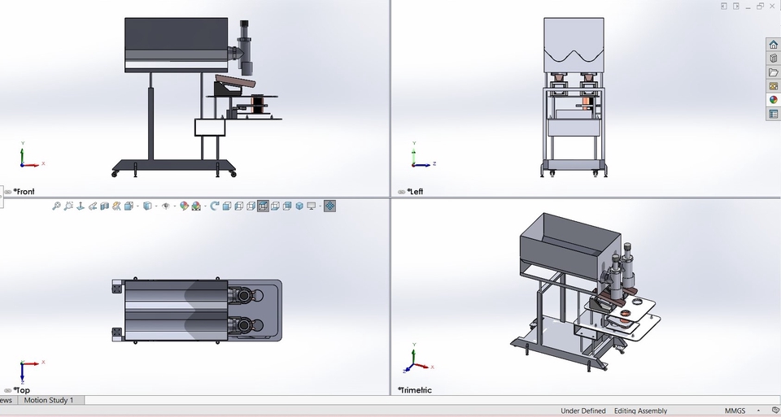The image size is (781, 417).
Task: Expand the View Settings dropdown arrow
Action: click(321, 206)
